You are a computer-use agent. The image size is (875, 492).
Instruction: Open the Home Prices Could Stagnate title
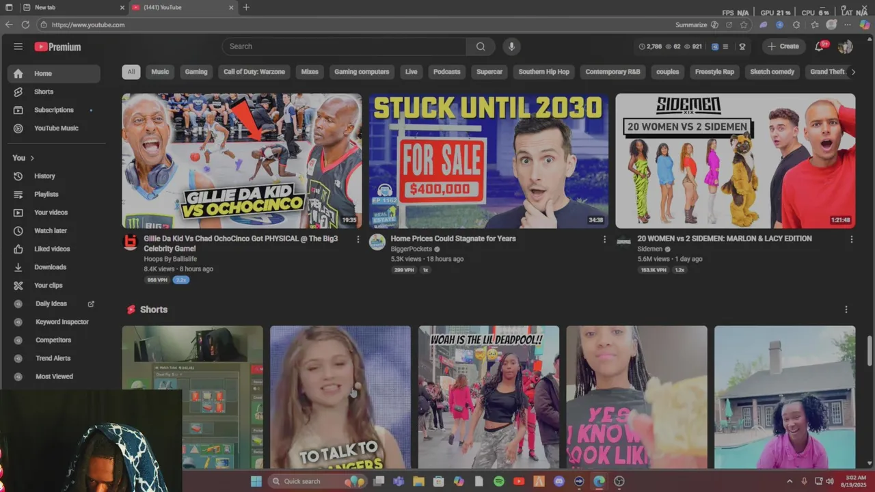coord(453,238)
